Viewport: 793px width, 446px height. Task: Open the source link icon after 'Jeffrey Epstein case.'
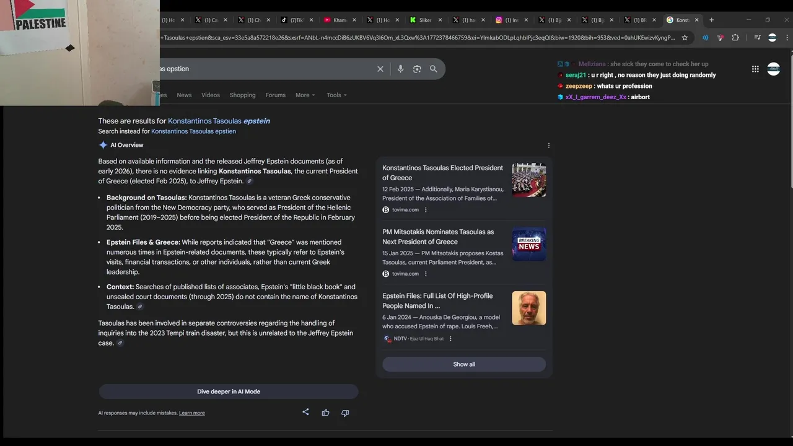(x=120, y=343)
